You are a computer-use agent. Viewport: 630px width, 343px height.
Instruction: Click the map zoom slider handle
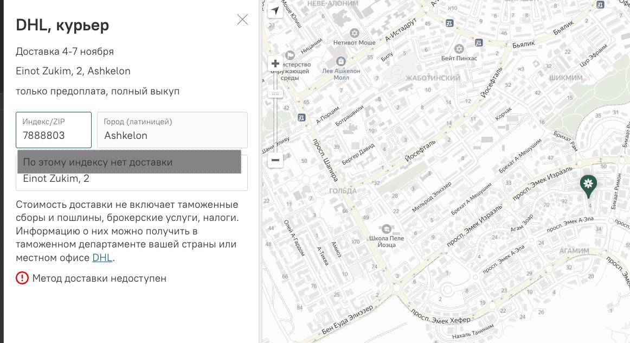point(275,94)
